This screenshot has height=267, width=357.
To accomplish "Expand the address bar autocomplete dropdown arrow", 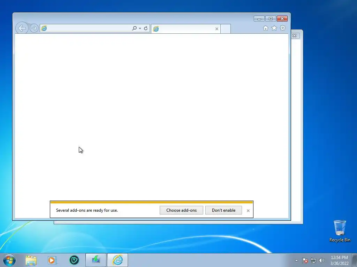I will coord(140,29).
